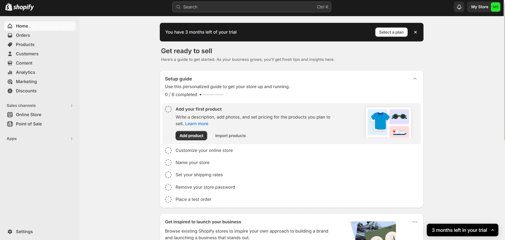The image size is (505, 240).
Task: Toggle 'Set your shipping rates' completion circle
Action: 168,175
